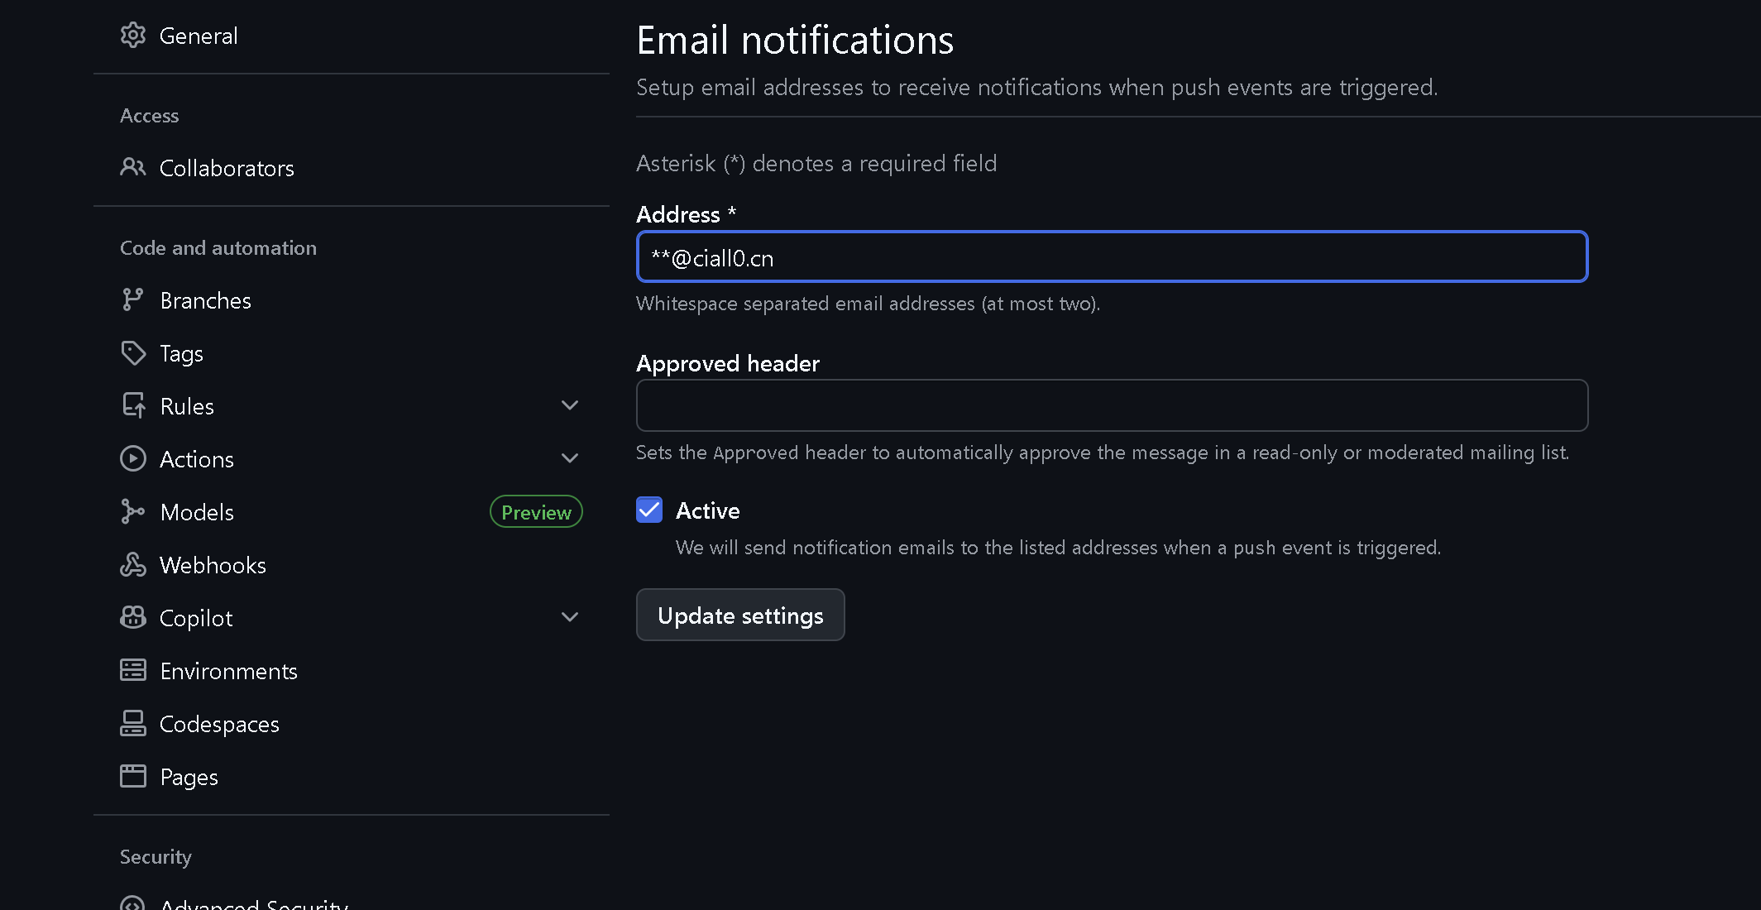Image resolution: width=1761 pixels, height=910 pixels.
Task: Click the Collaborators people icon
Action: point(132,168)
